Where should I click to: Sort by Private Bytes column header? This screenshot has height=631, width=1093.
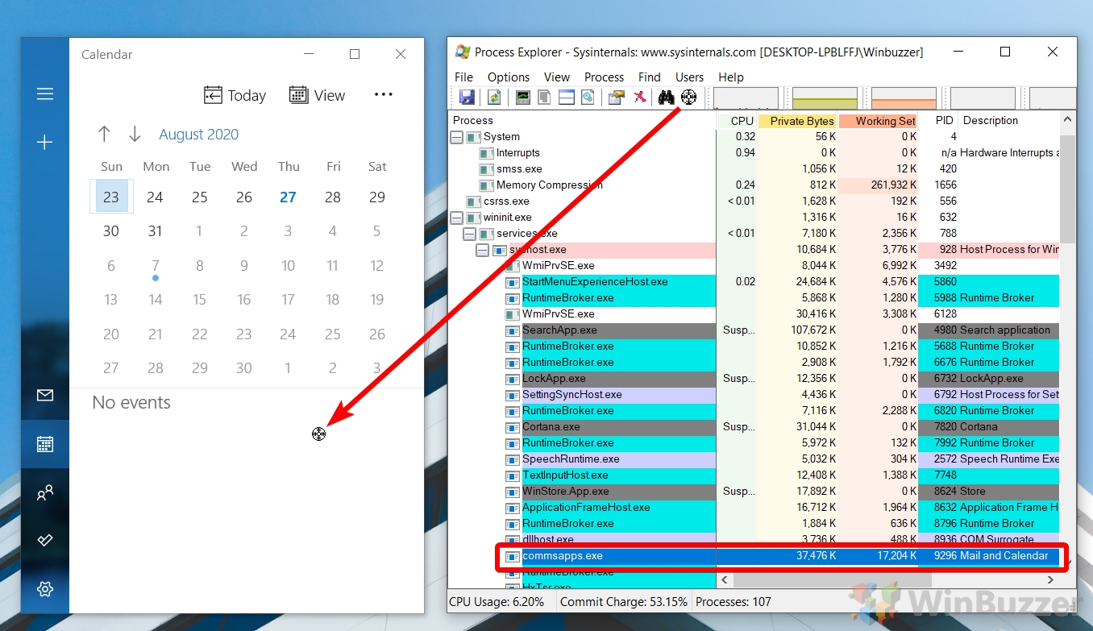pyautogui.click(x=798, y=121)
